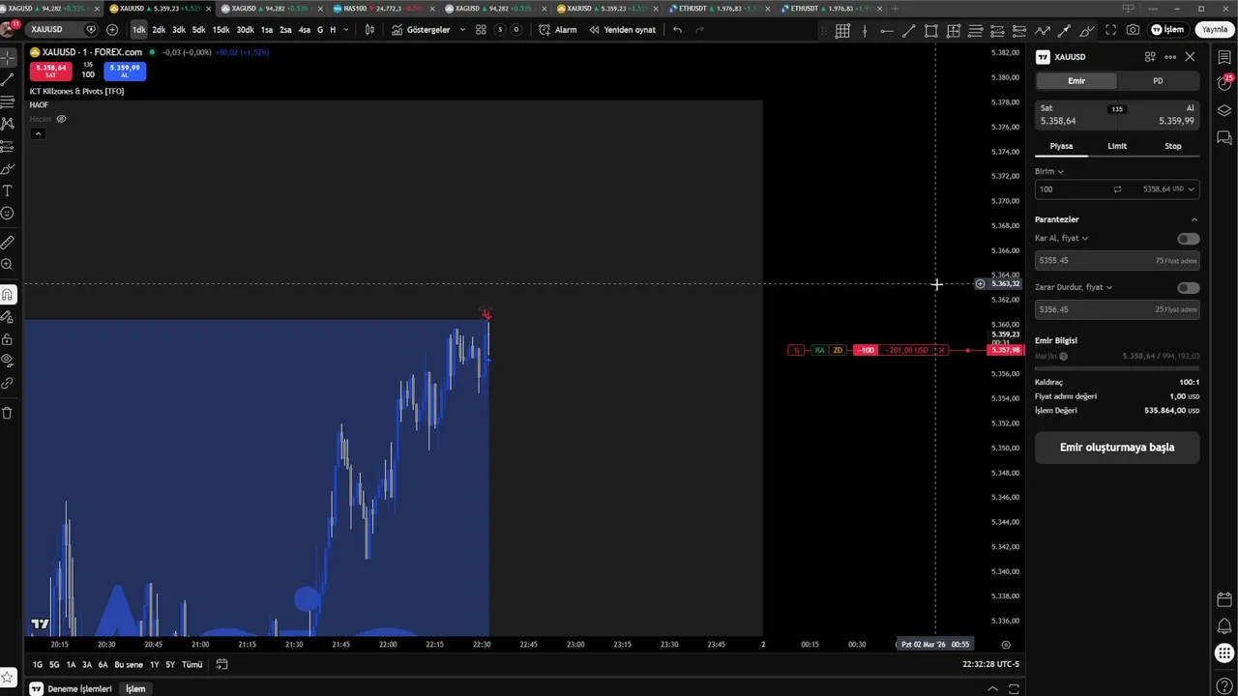Open indicator templates grid icon
This screenshot has height=696, width=1238.
click(x=481, y=30)
